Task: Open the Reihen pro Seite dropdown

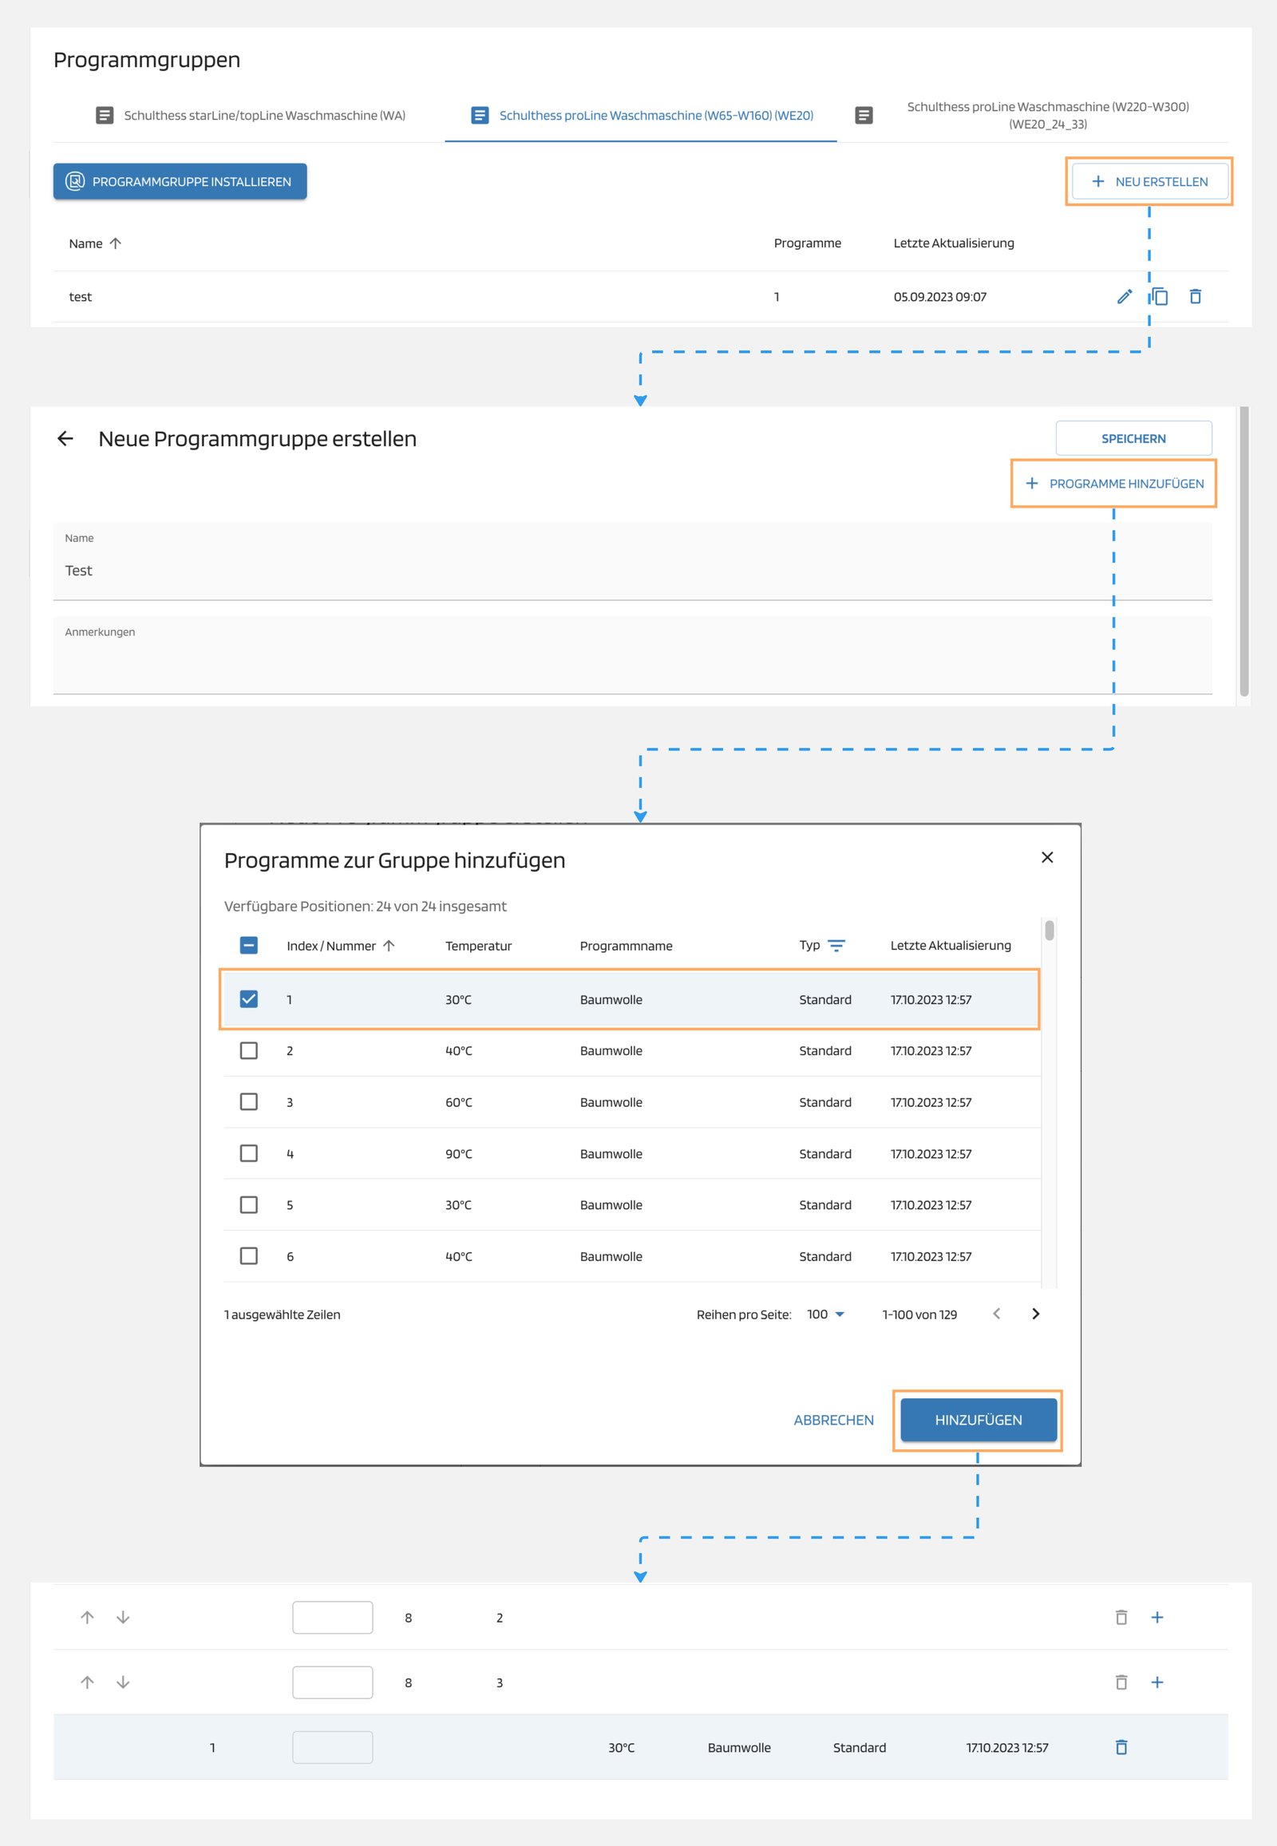Action: tap(825, 1314)
